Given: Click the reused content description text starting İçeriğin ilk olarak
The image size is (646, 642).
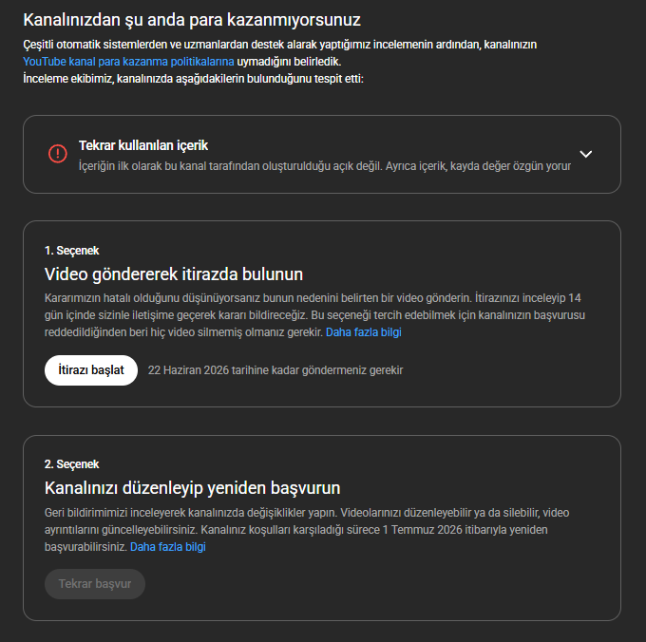Looking at the screenshot, I should tap(325, 166).
